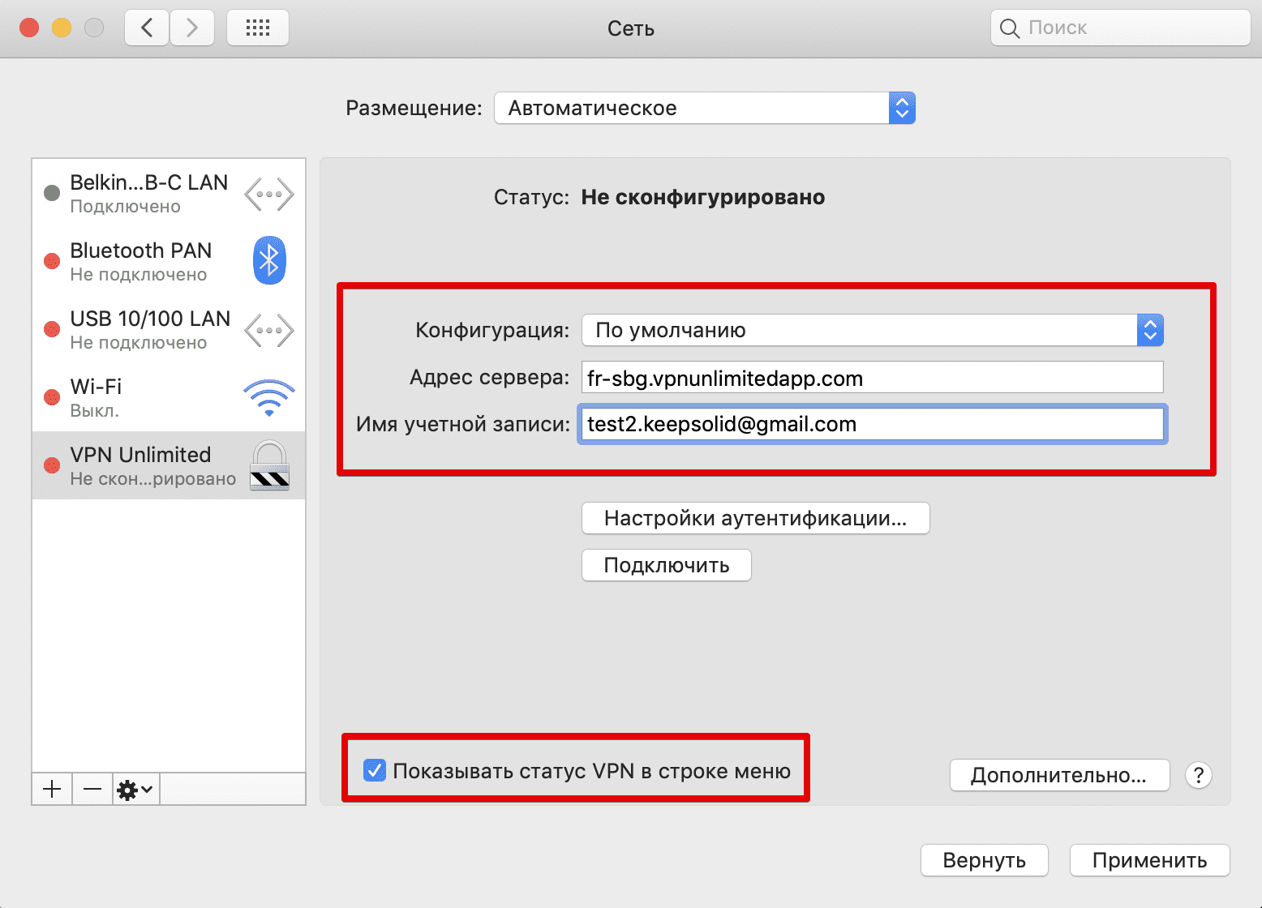This screenshot has width=1262, height=908.
Task: Click the back navigation arrow
Action: 146,27
